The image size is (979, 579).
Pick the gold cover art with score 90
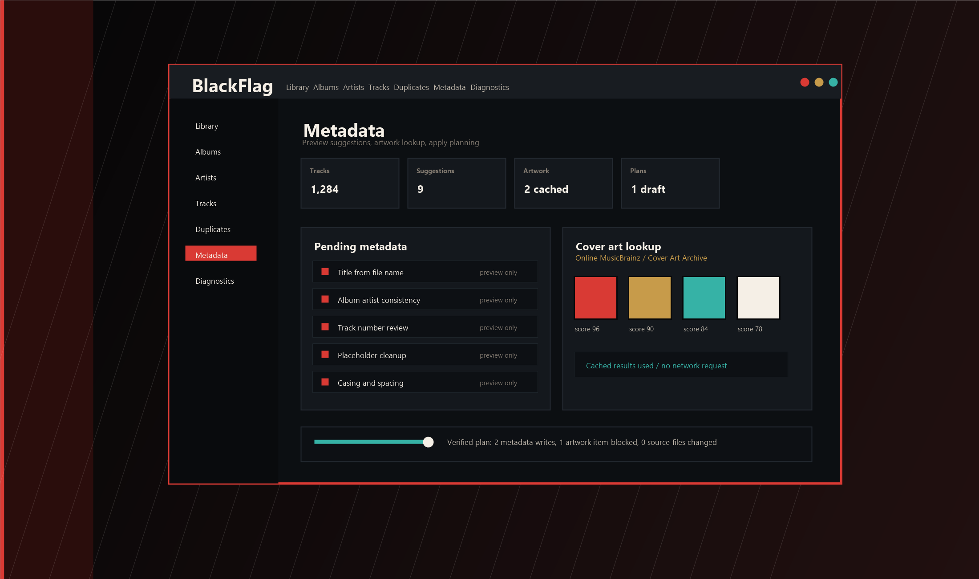tap(650, 298)
